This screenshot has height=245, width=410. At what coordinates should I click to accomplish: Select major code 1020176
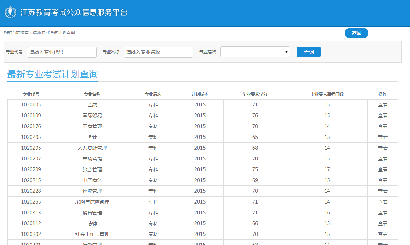[x=31, y=126]
